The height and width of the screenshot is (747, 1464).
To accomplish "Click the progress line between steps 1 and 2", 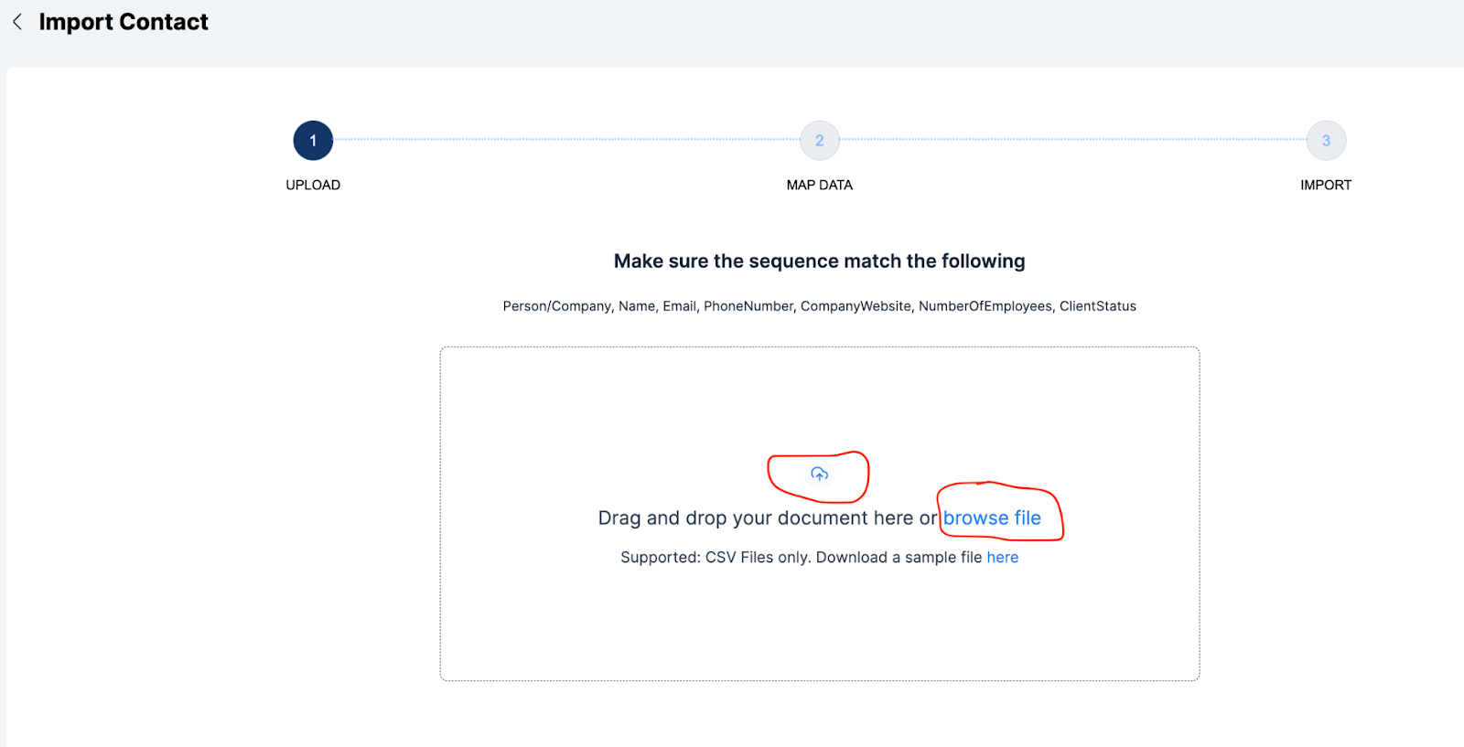I will pyautogui.click(x=565, y=140).
